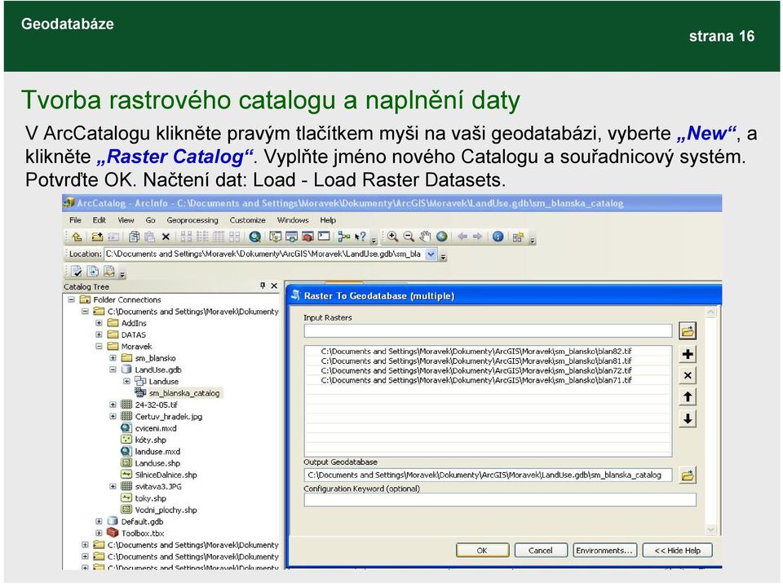Viewport: 783px width, 584px height.
Task: Switch to List view icon
Action: click(203, 237)
